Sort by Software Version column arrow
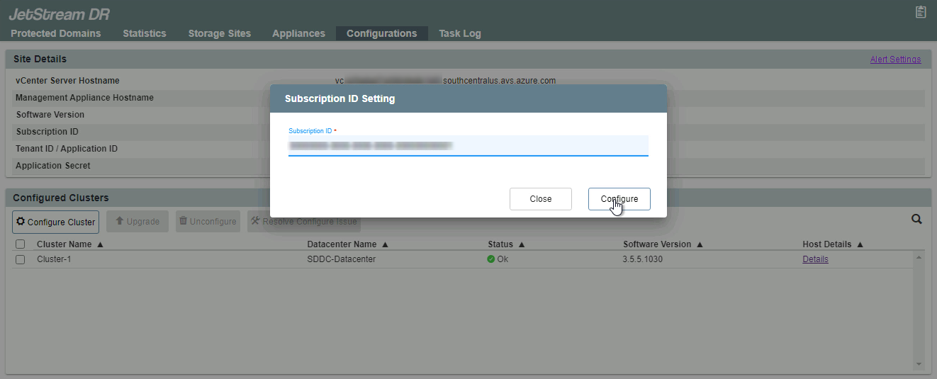This screenshot has width=937, height=379. (x=700, y=244)
